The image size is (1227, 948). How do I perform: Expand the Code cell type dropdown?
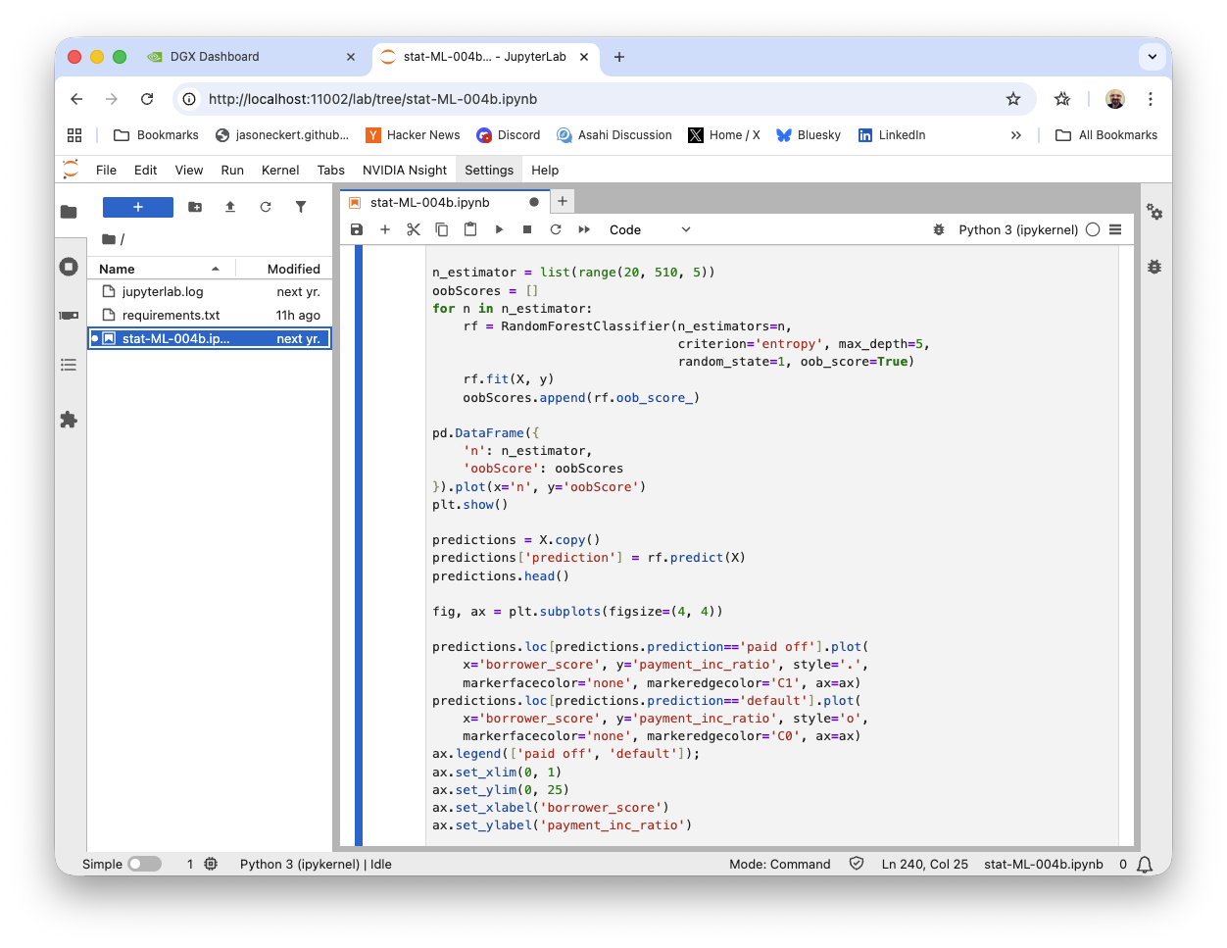650,229
